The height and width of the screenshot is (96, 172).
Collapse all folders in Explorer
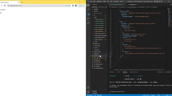(106, 7)
